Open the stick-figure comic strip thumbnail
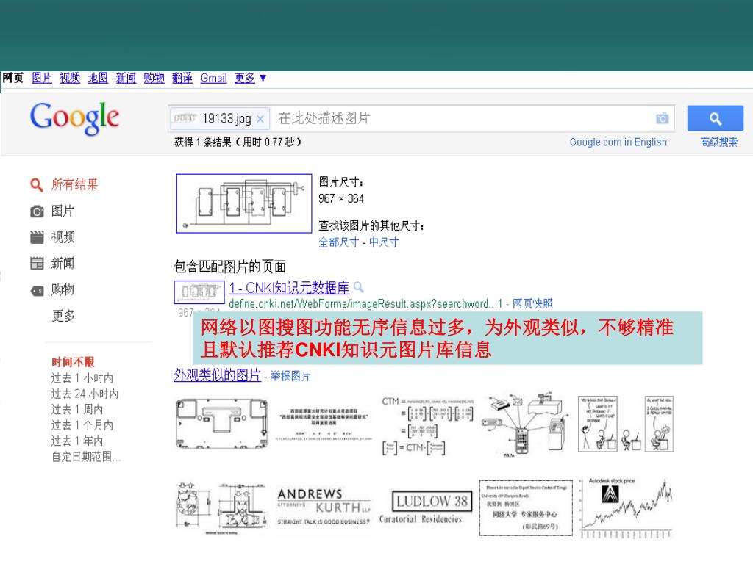 tap(625, 424)
